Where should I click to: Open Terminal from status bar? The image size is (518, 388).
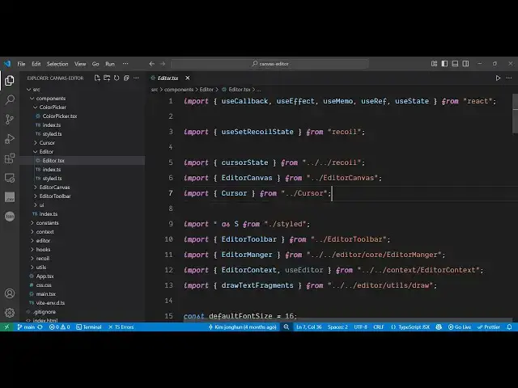[88, 327]
